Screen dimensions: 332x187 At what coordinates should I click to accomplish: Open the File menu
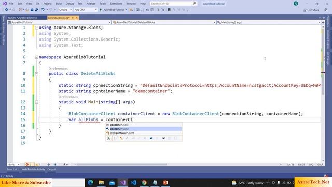click(11, 4)
